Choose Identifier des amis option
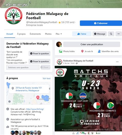Screen dimensions: 122x135 coord(108,51)
